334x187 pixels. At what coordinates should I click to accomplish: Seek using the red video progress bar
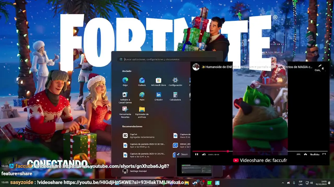tap(260, 151)
